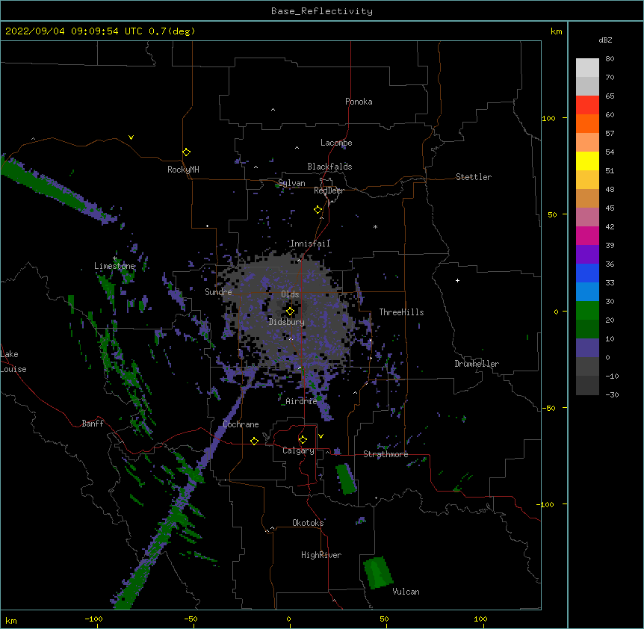Viewport: 644px width, 629px height.
Task: Click the Blackfalds city label
Action: tap(329, 167)
